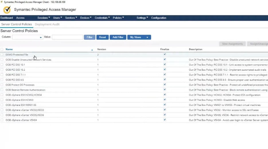Click the 'Implement automated audit trails' description
The height and width of the screenshot is (149, 268).
click(248, 70)
